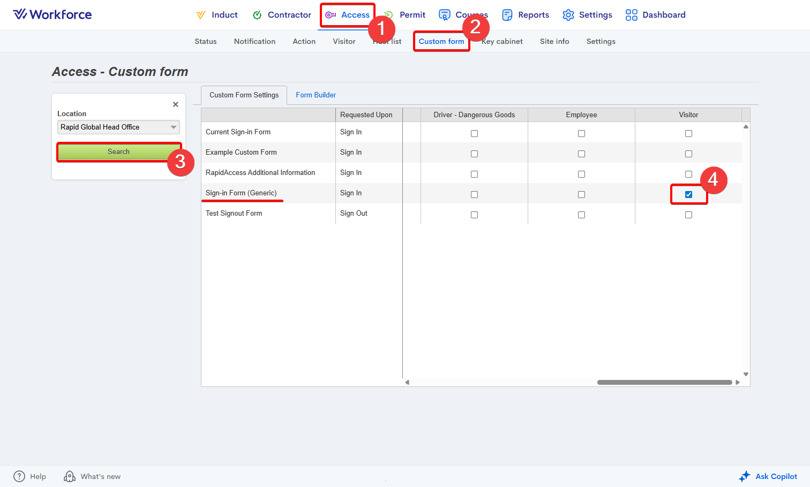Click the Reports document icon
Screen dimensions: 810x487
tap(507, 15)
